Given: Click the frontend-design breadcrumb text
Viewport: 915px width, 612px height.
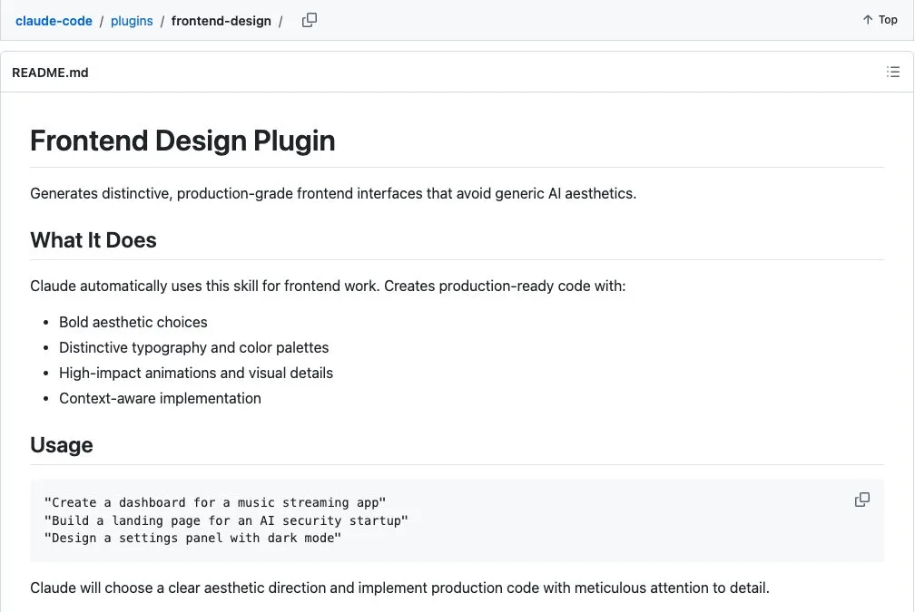Looking at the screenshot, I should [221, 21].
